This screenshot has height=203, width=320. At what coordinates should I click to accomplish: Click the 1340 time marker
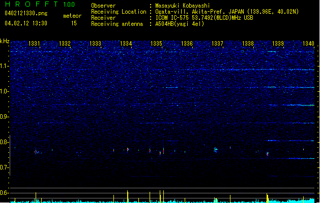pyautogui.click(x=308, y=44)
